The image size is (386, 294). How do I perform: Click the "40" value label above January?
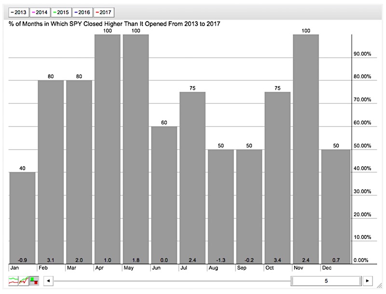coord(22,168)
